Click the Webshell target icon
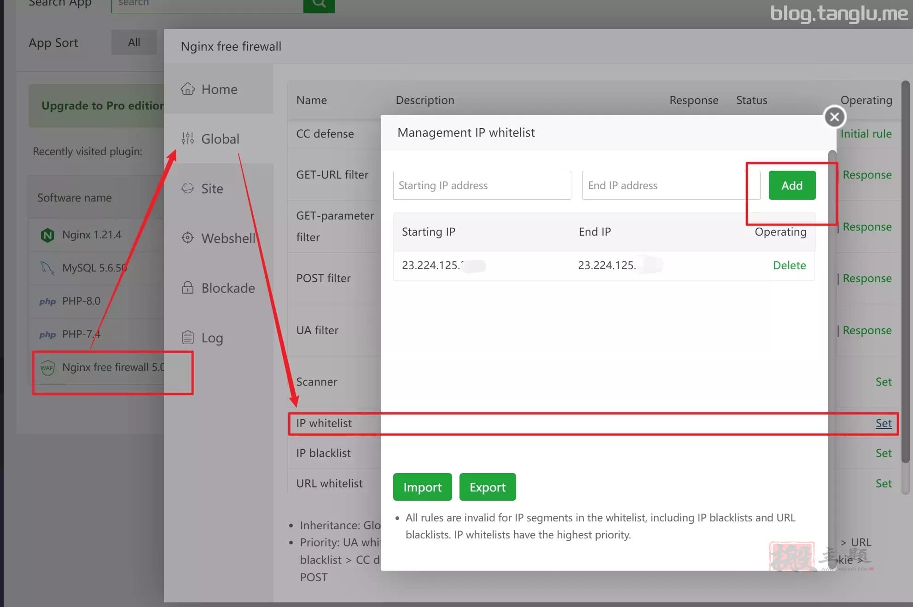 pyautogui.click(x=187, y=238)
